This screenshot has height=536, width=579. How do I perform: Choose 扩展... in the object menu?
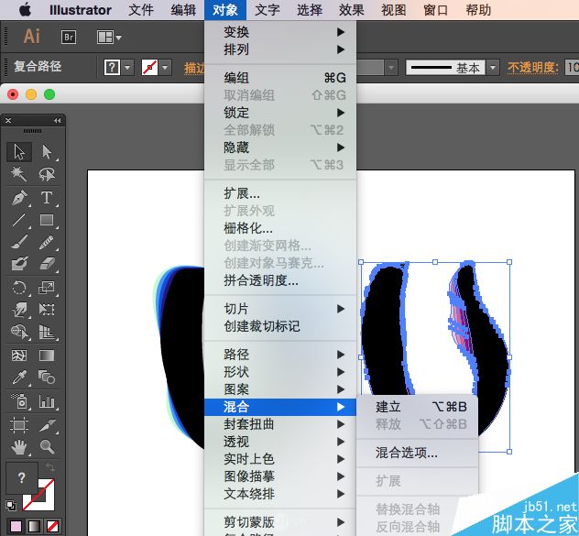[x=280, y=193]
